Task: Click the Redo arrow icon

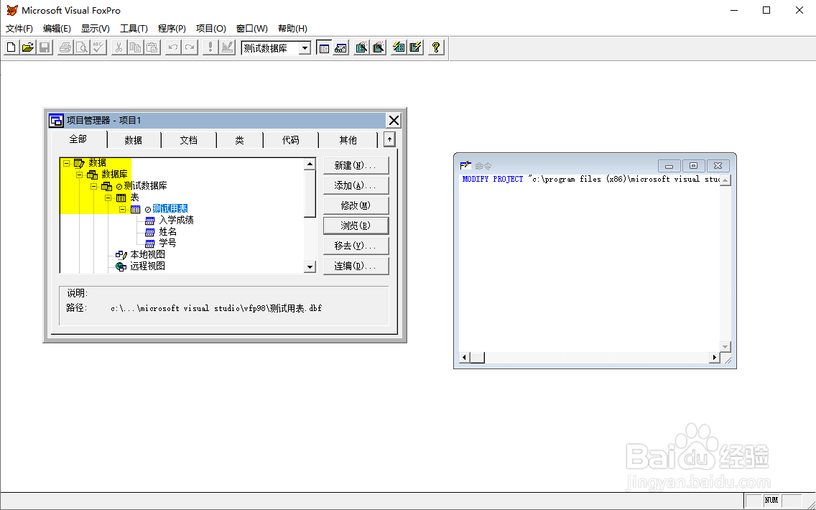Action: point(190,47)
